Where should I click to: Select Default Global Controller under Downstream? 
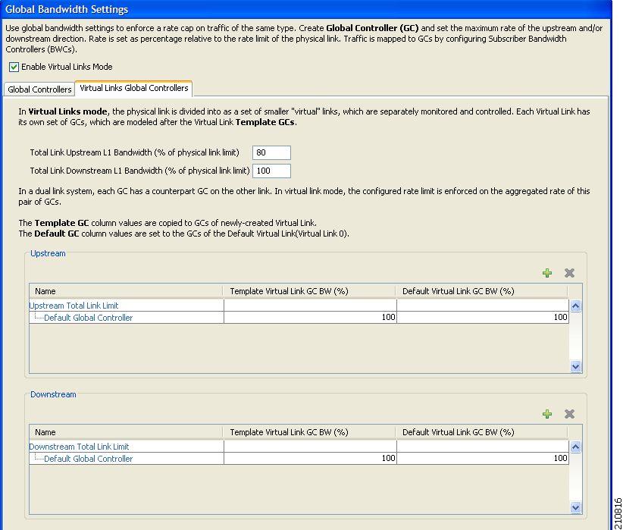[88, 459]
